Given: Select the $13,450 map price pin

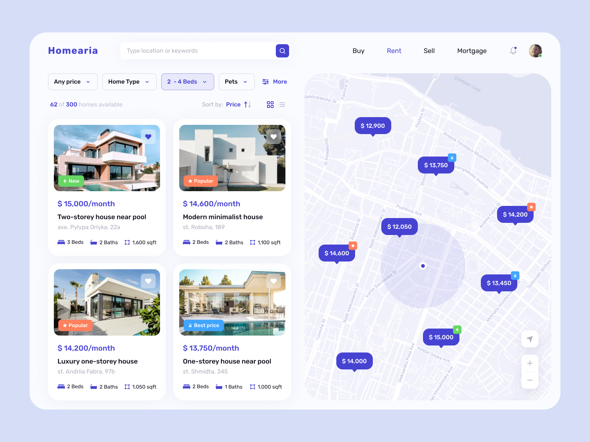Looking at the screenshot, I should [x=499, y=283].
